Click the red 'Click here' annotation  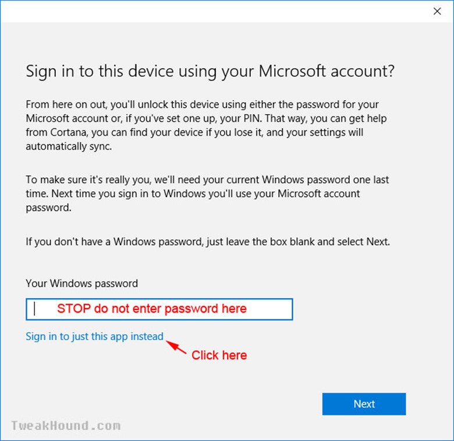click(219, 355)
